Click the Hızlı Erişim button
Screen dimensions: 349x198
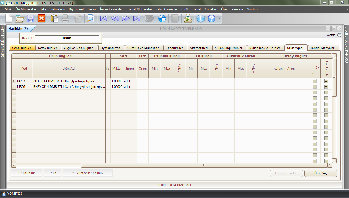coord(18,29)
